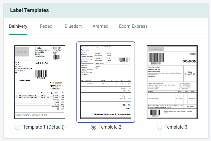This screenshot has width=211, height=141.
Task: Click the grey logo placeholder in Template 1
Action: coord(23,52)
